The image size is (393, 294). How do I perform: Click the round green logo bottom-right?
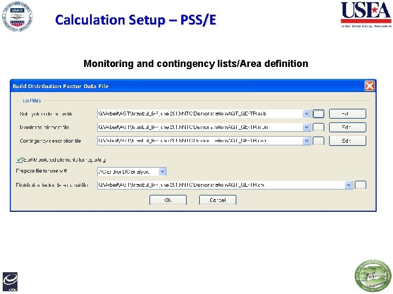373,275
